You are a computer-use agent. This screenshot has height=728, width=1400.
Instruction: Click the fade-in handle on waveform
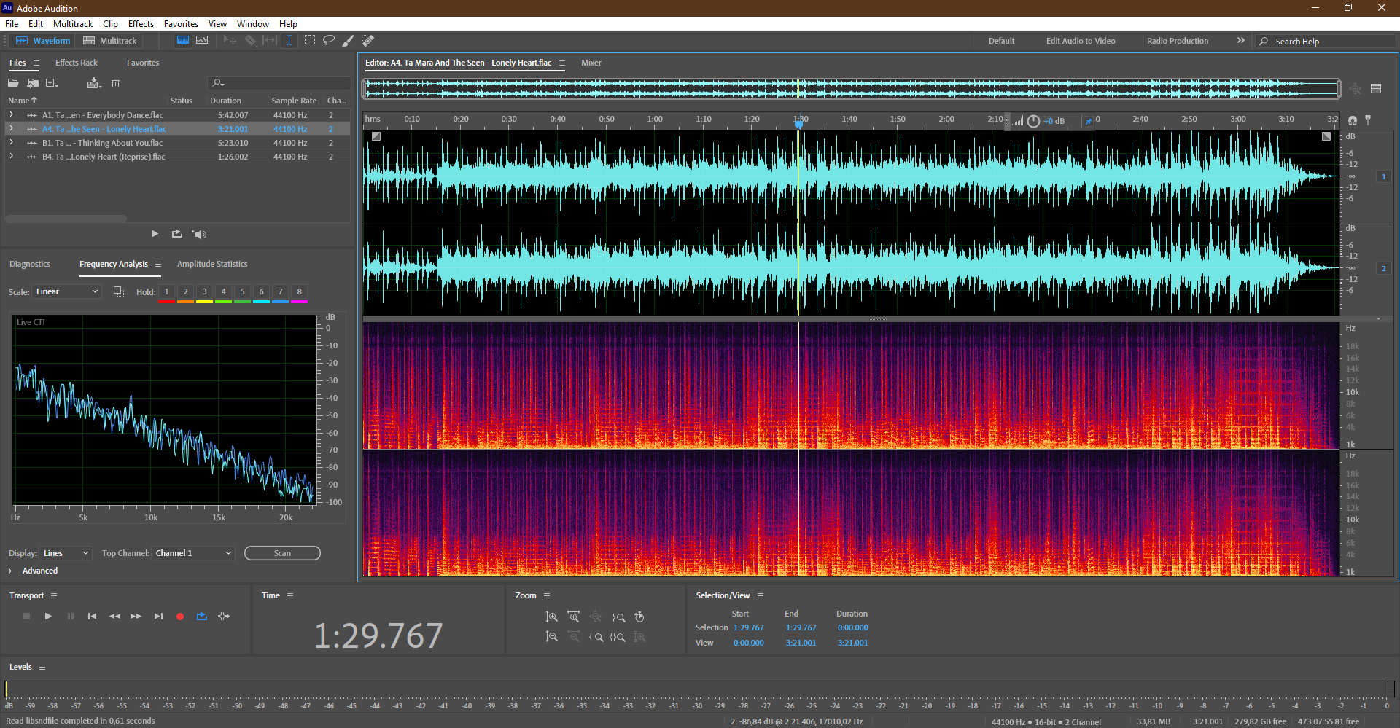376,136
